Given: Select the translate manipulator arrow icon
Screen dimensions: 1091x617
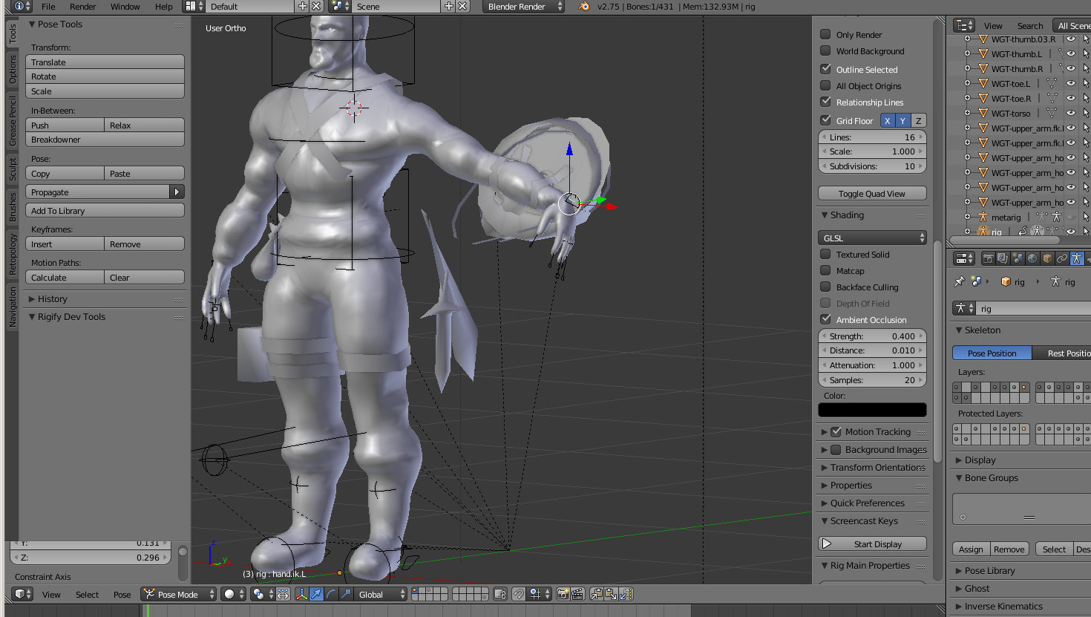Looking at the screenshot, I should tap(317, 594).
